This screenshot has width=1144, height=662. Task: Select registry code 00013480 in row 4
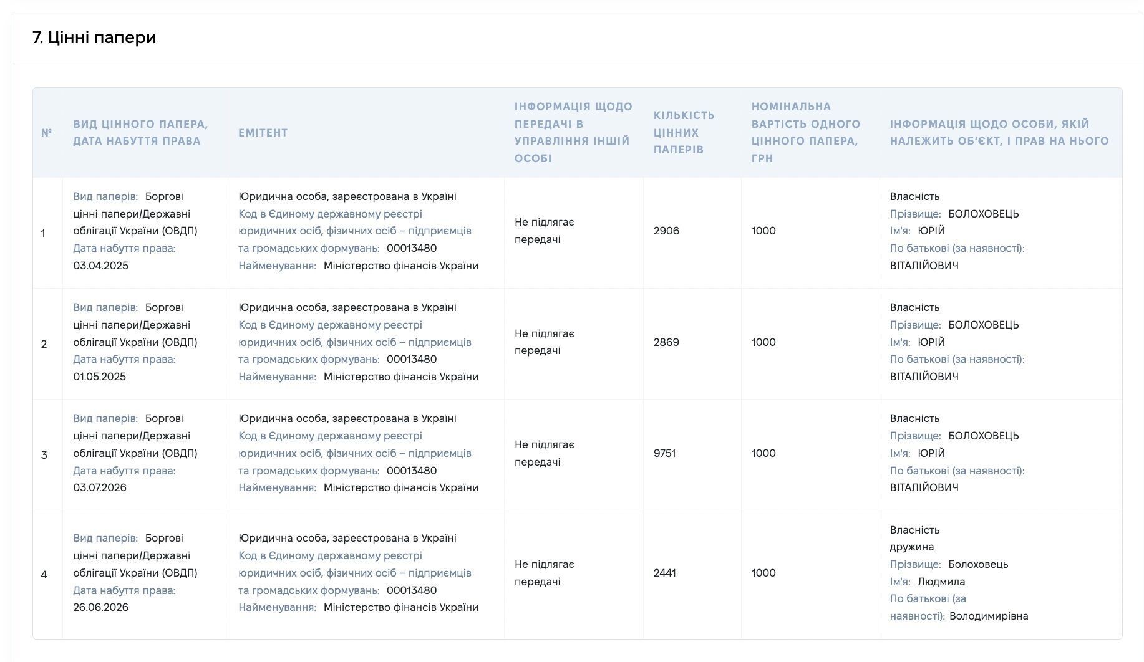412,590
